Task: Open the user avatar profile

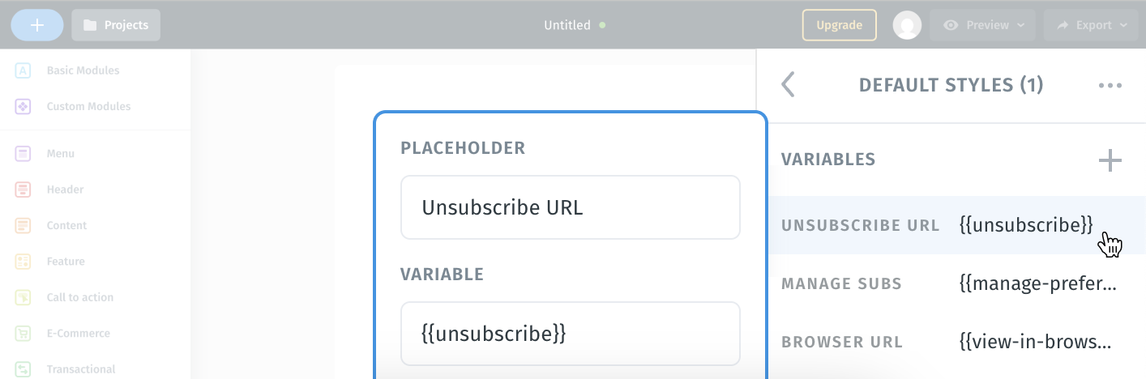Action: 908,25
